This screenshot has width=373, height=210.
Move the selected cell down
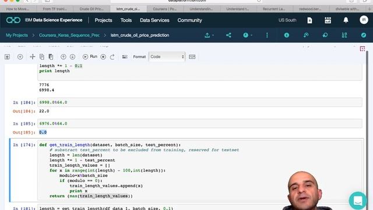[72, 57]
